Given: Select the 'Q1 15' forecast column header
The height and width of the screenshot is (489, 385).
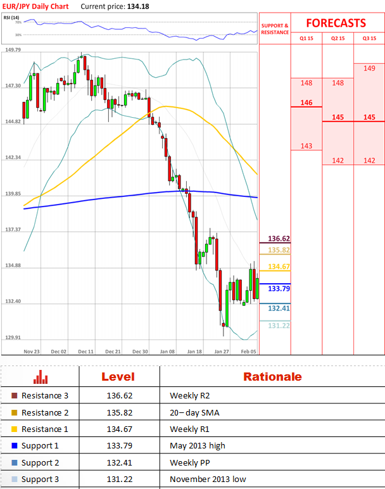Looking at the screenshot, I should tap(306, 39).
